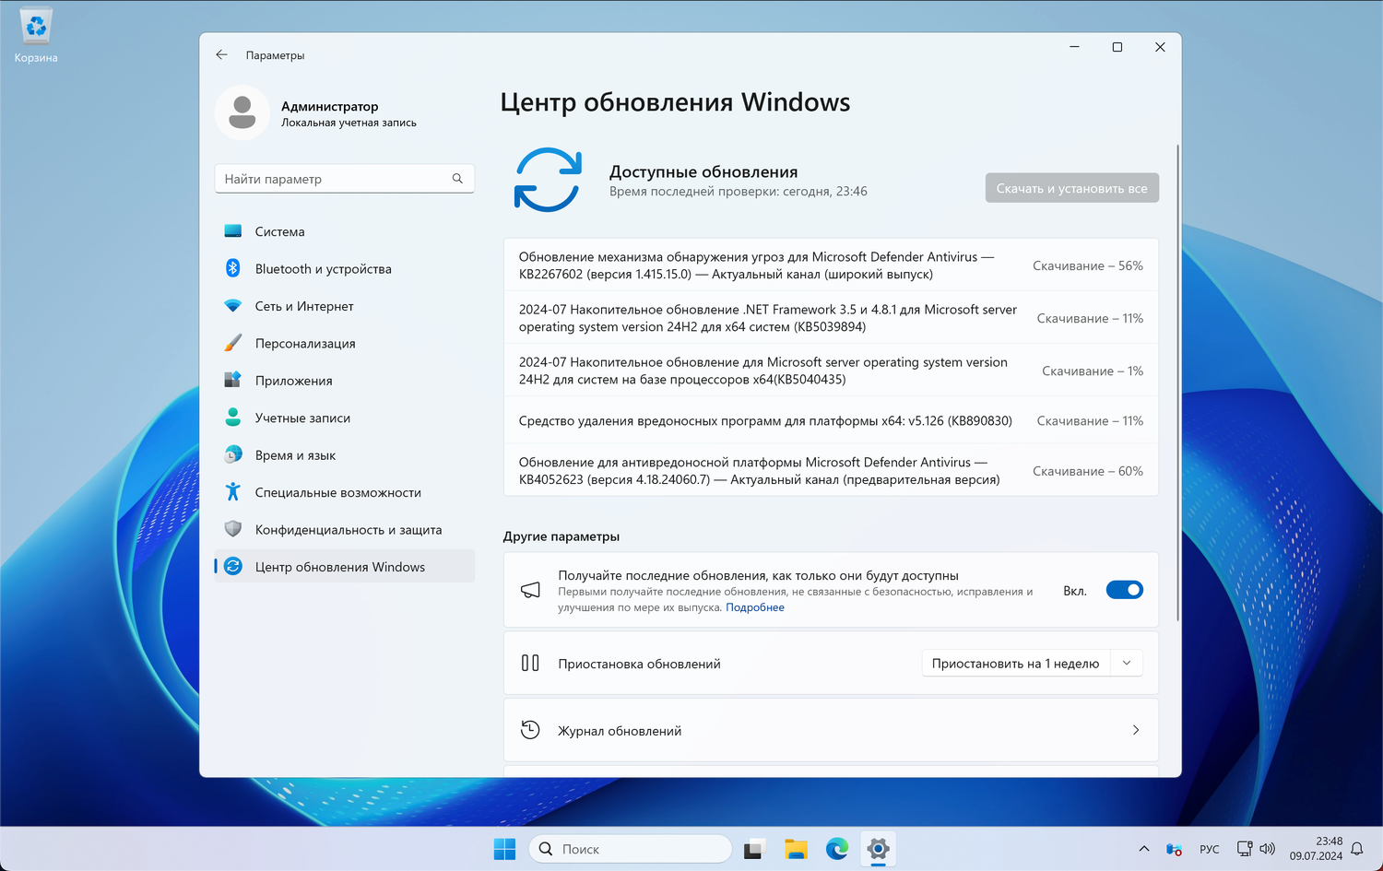Launch File Explorer from the taskbar

pyautogui.click(x=796, y=849)
